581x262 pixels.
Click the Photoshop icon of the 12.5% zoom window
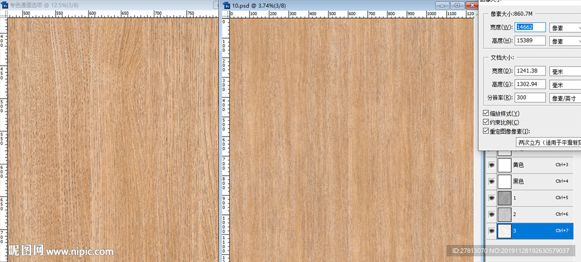4,6
